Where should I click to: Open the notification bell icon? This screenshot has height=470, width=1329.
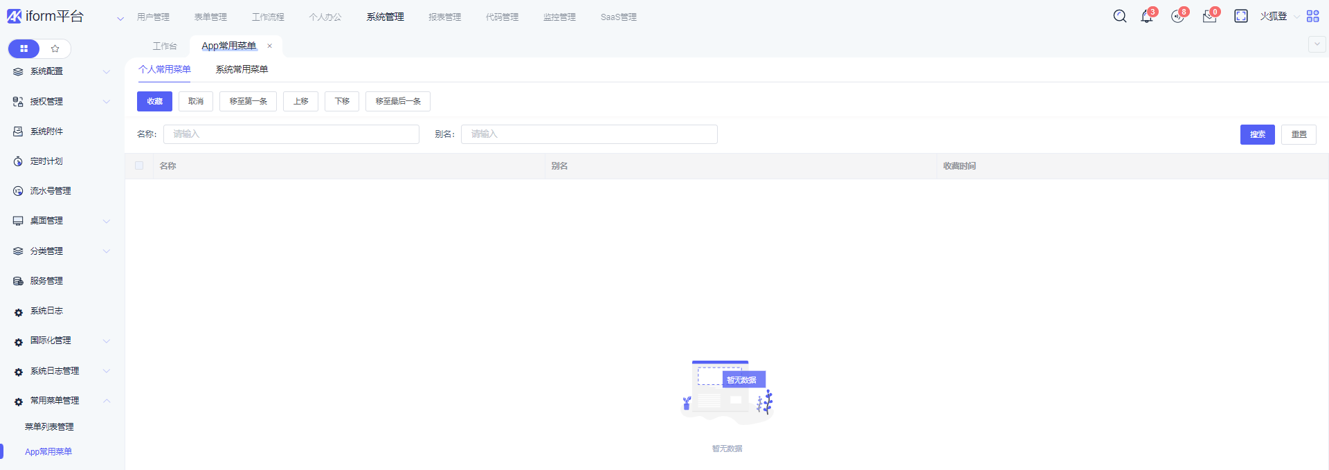(x=1146, y=17)
